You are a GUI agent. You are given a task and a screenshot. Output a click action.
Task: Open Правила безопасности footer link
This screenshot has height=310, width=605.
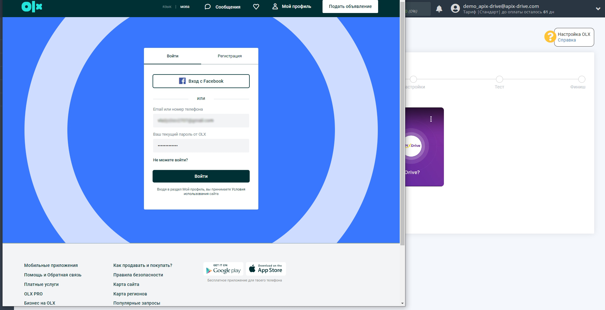(138, 275)
